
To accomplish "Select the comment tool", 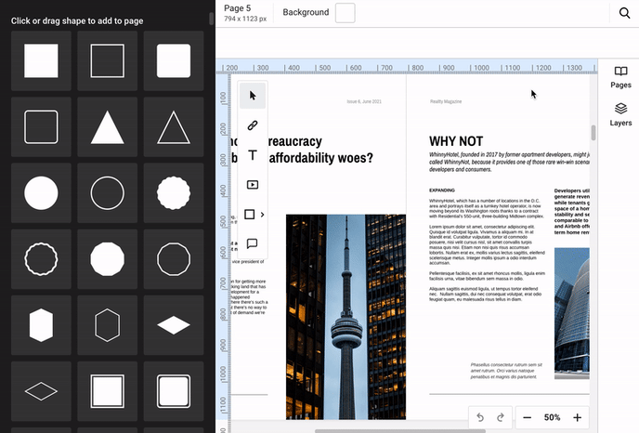I will (x=253, y=243).
